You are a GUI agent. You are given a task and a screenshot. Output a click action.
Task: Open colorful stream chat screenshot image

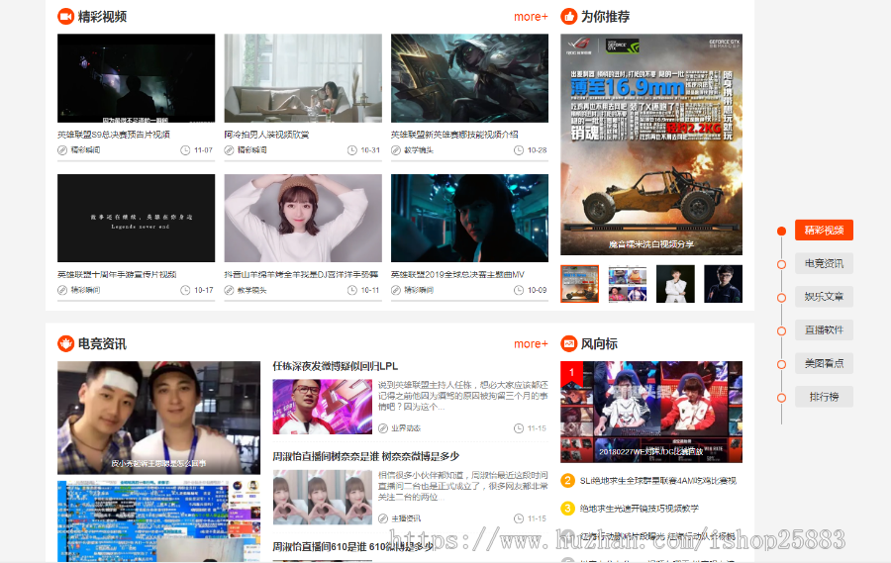pos(158,521)
